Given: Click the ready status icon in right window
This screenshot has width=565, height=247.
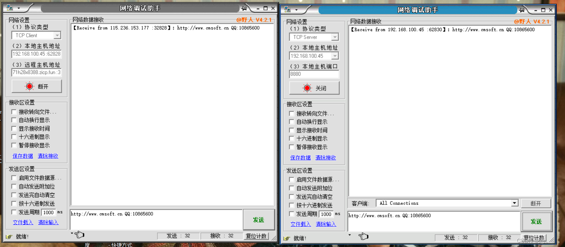Looking at the screenshot, I should click(x=287, y=238).
